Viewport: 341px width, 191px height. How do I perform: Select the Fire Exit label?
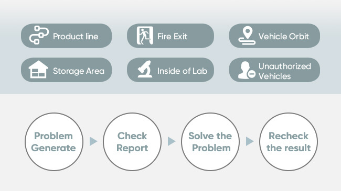tap(172, 37)
